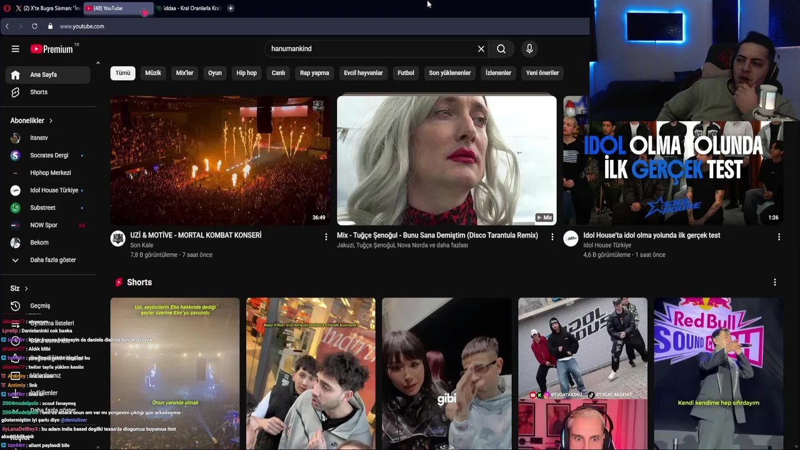Select the Rap yapma filter chip
800x450 pixels.
(314, 73)
